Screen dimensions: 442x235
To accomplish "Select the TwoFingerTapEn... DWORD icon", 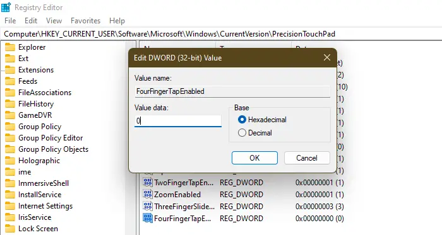I will click(148, 183).
